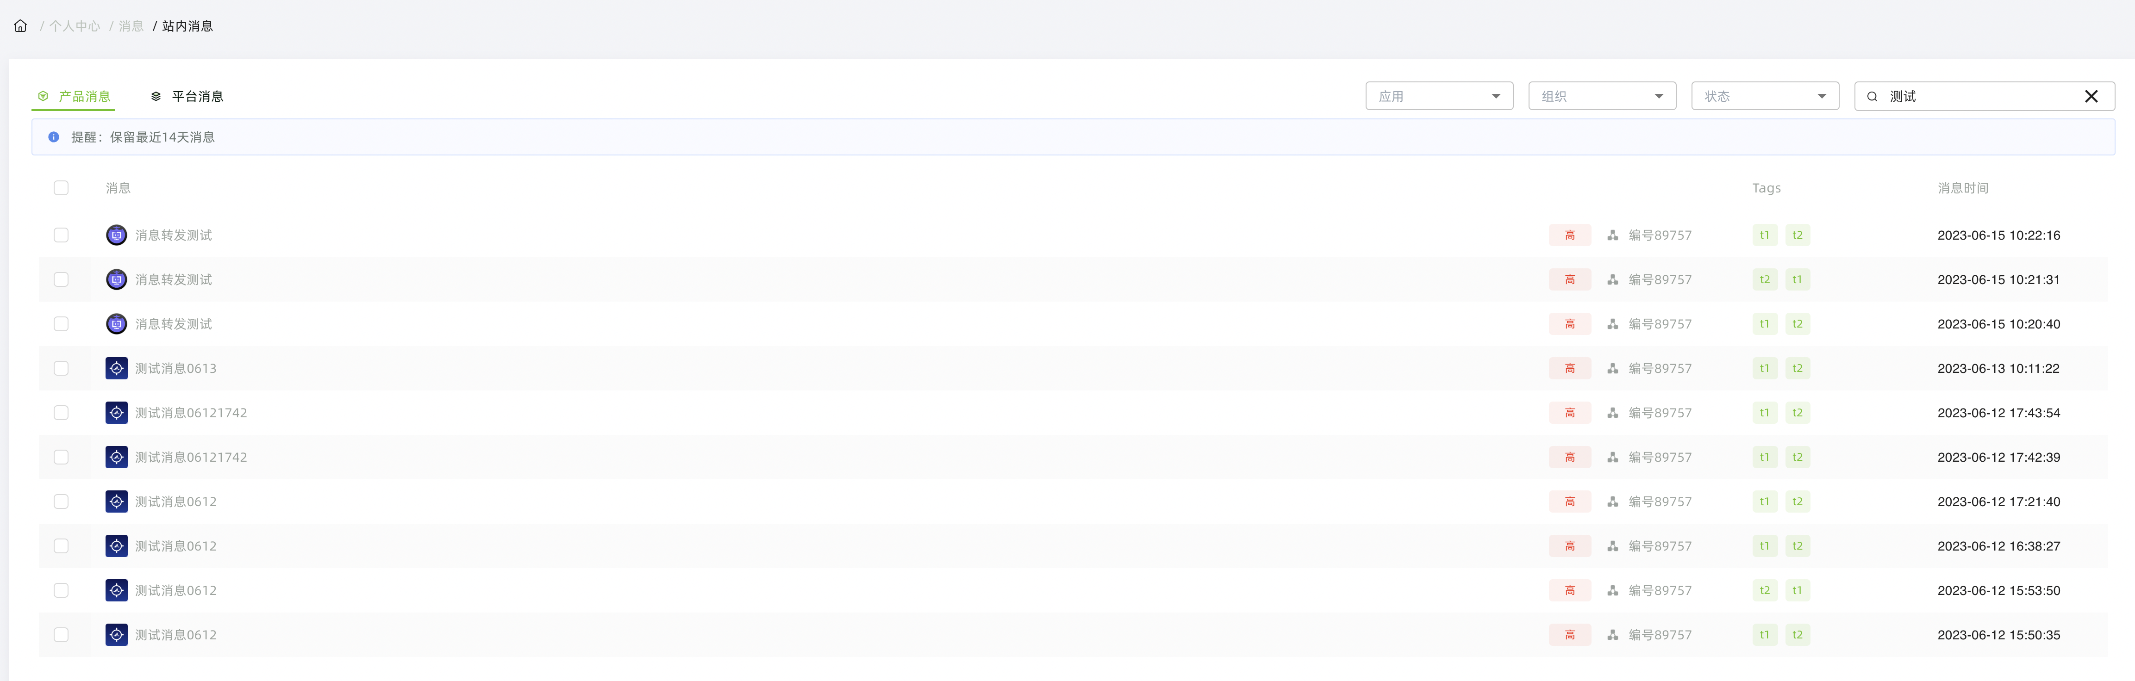The image size is (2135, 681).
Task: Tick checkbox for message at 15:50:35
Action: click(61, 636)
